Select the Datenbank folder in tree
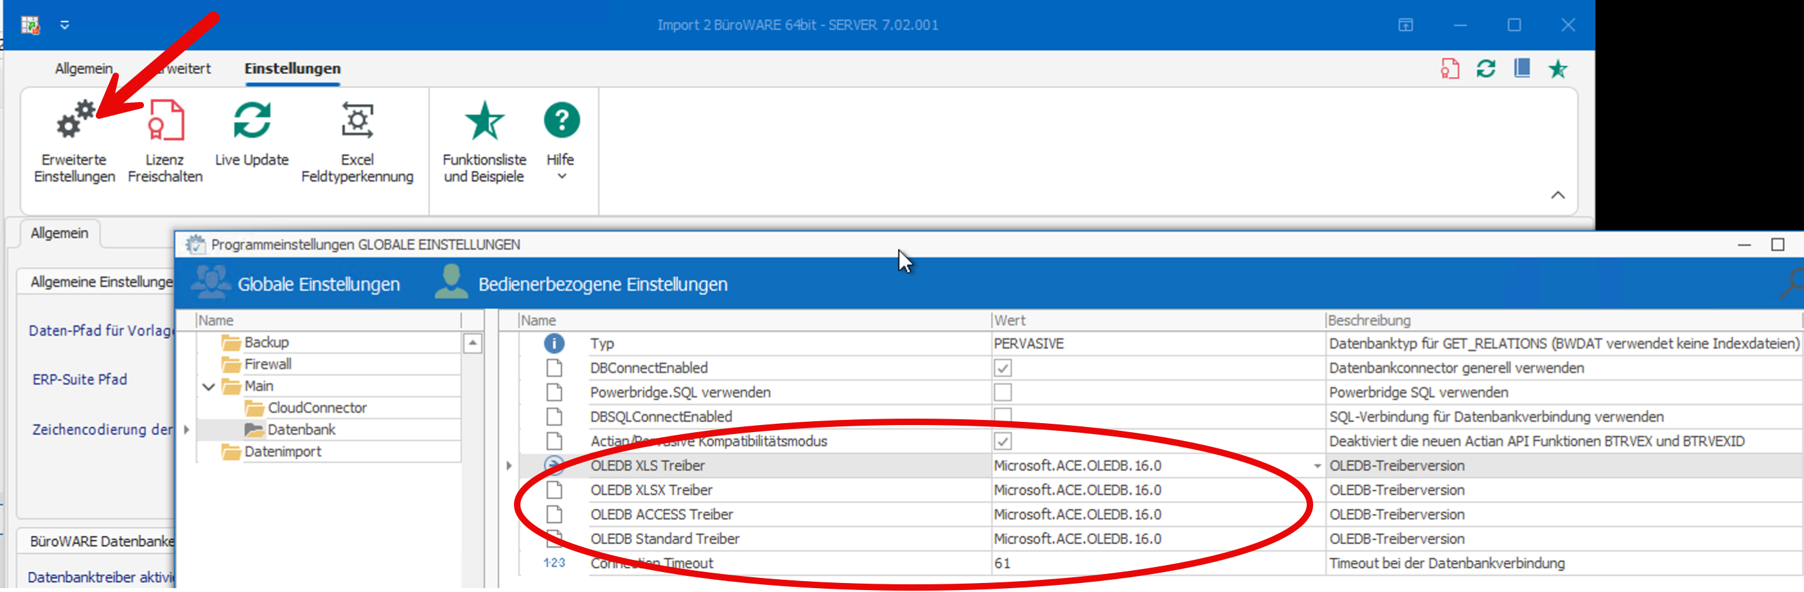The height and width of the screenshot is (592, 1804). click(301, 429)
